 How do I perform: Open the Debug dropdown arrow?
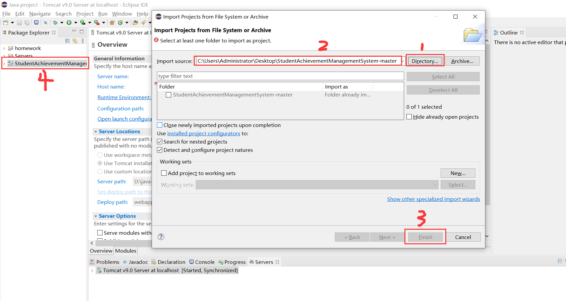pos(62,23)
